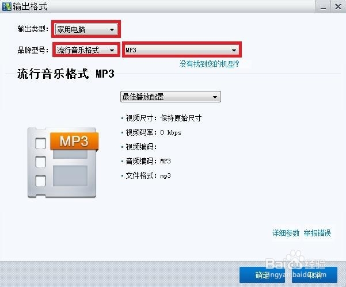Viewport: 346px width, 287px height.
Task: Expand the MP3 model dropdown
Action: click(181, 50)
